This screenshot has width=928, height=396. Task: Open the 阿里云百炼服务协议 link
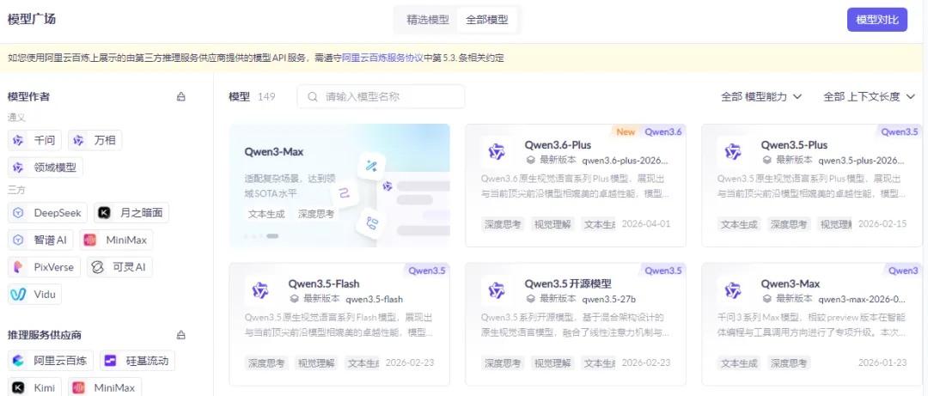(382, 58)
